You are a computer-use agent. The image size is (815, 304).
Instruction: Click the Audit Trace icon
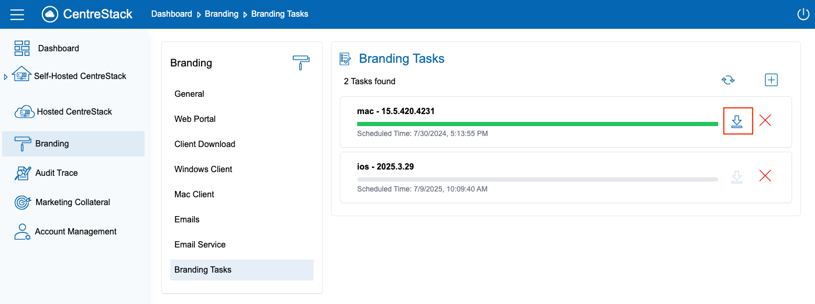(23, 173)
